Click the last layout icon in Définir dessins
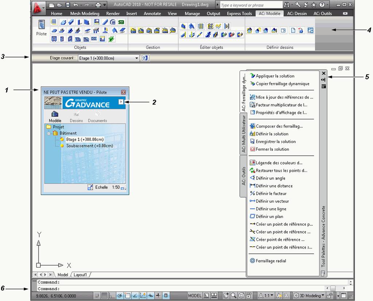Screen dimensions: 373x301 pyautogui.click(x=310, y=30)
